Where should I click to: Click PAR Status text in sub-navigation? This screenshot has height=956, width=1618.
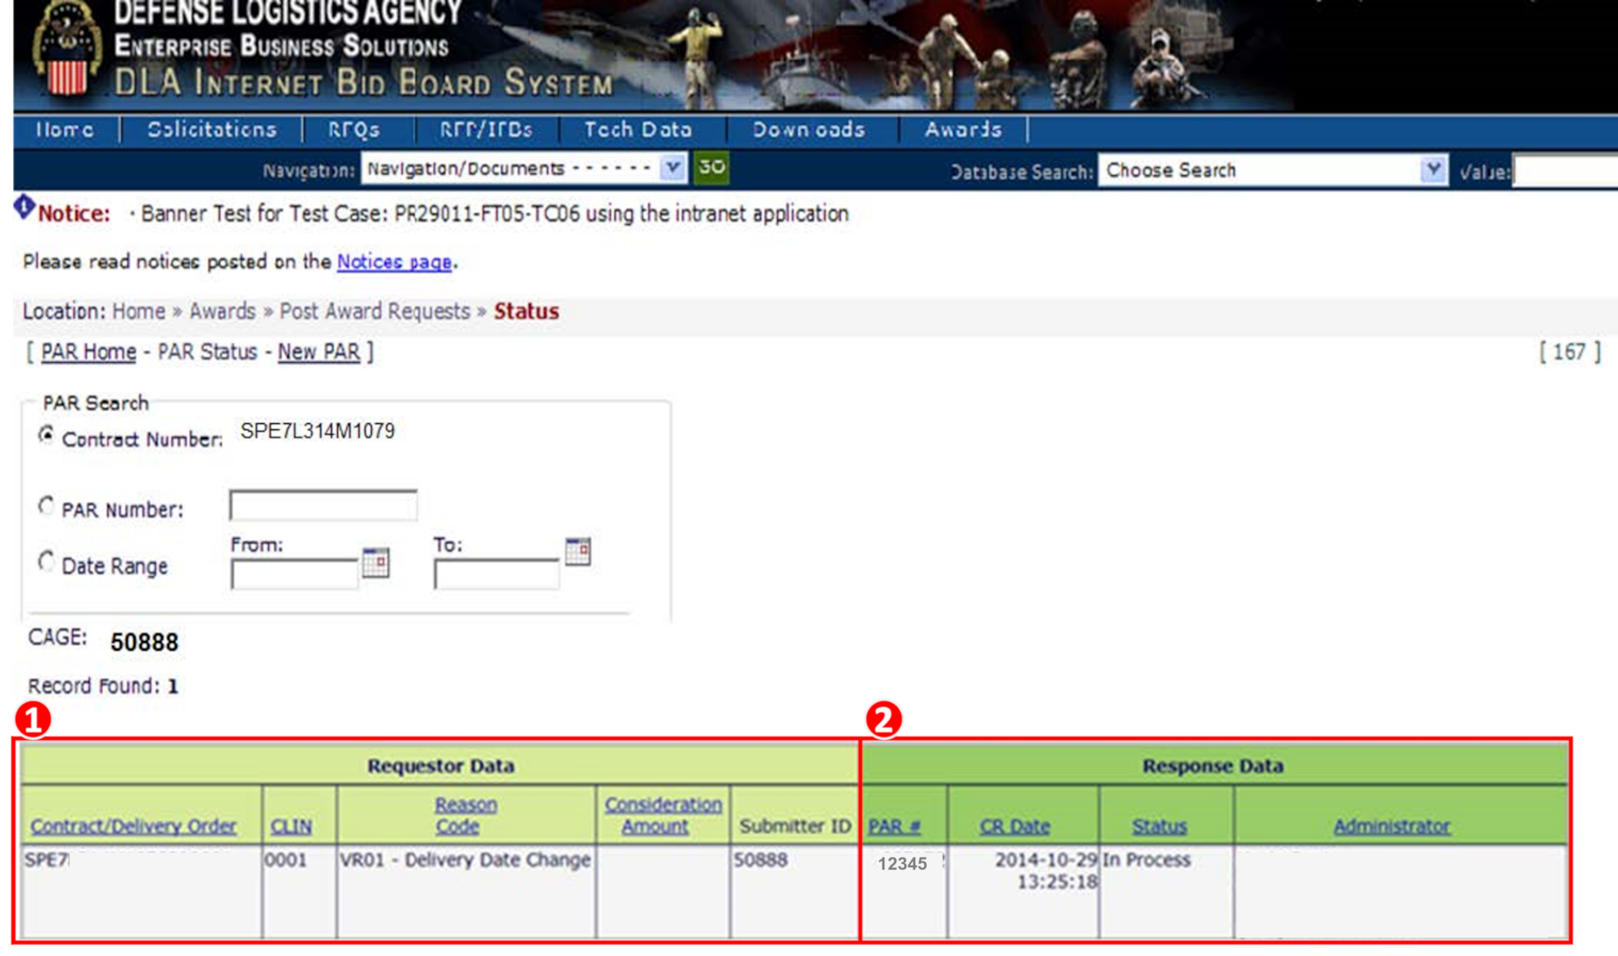pyautogui.click(x=207, y=352)
